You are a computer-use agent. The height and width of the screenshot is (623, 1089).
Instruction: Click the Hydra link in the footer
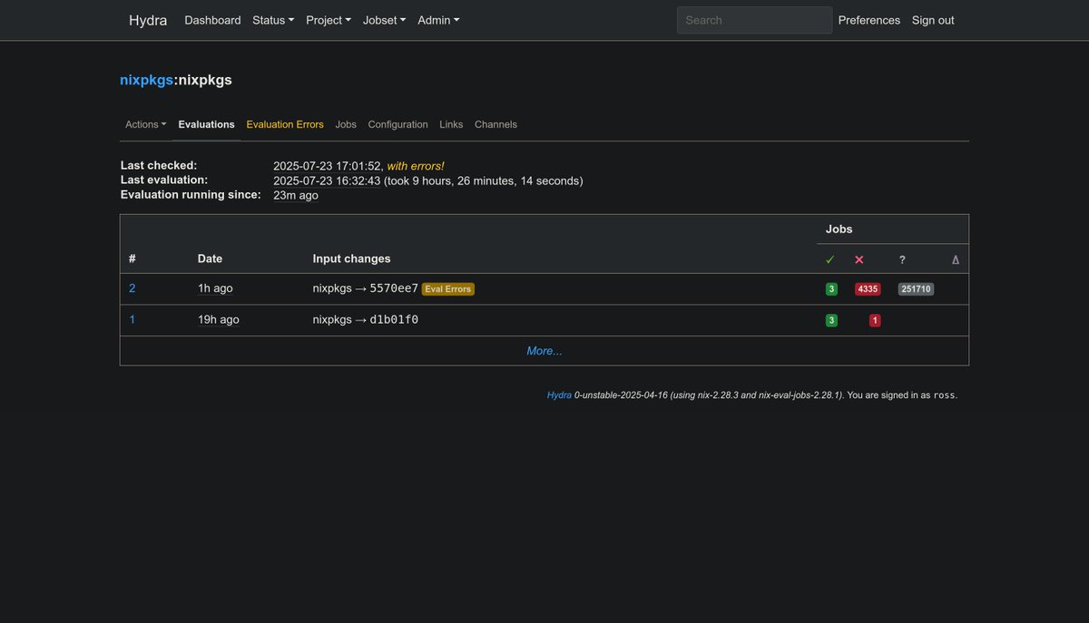(559, 395)
